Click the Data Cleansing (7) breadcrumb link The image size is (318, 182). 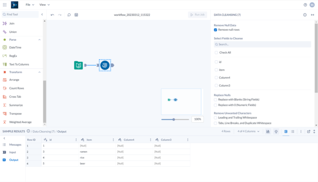coord(44,131)
